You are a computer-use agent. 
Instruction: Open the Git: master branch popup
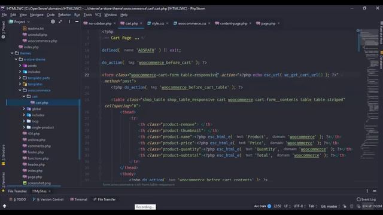[330, 206]
